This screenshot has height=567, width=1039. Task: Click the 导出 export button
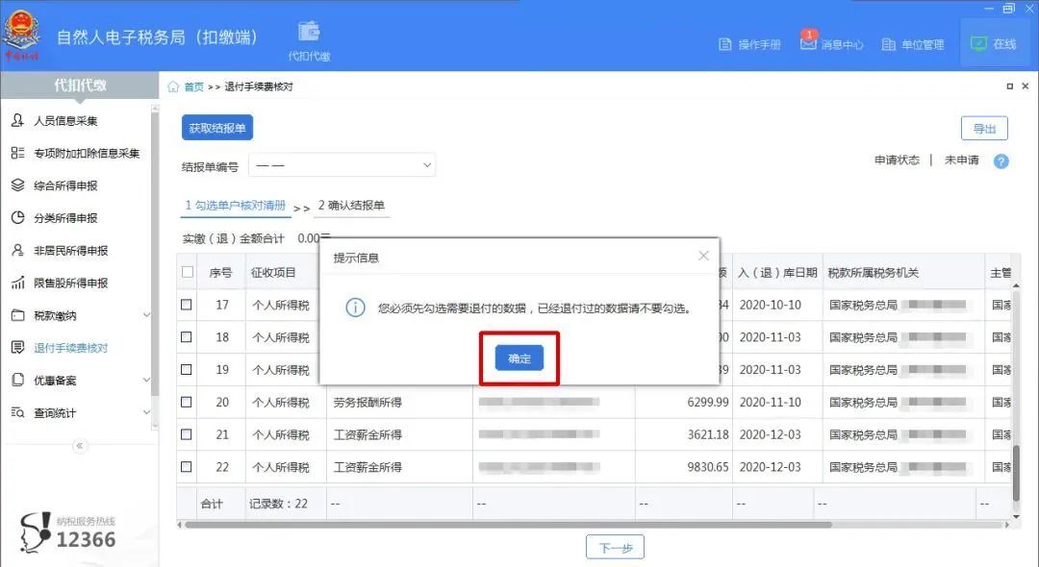[x=985, y=129]
